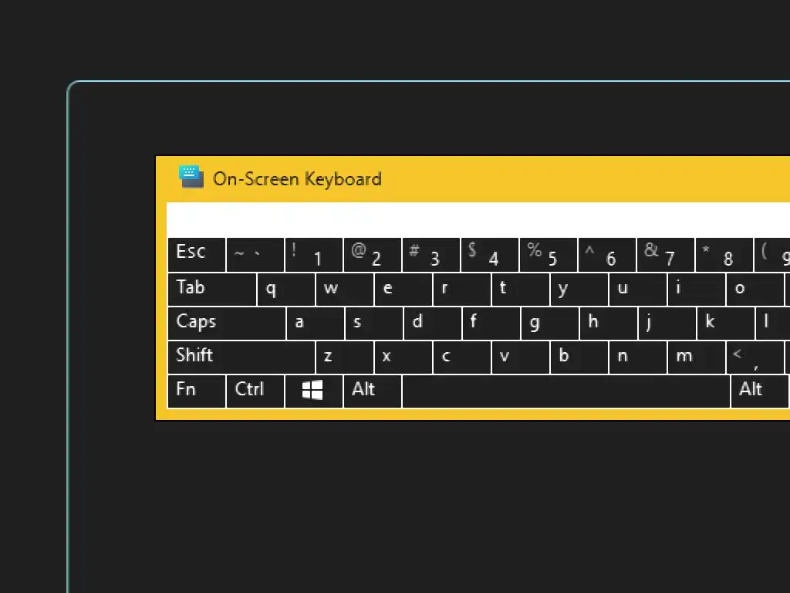Click the 4 dollar key
The image size is (790, 593).
tap(490, 255)
